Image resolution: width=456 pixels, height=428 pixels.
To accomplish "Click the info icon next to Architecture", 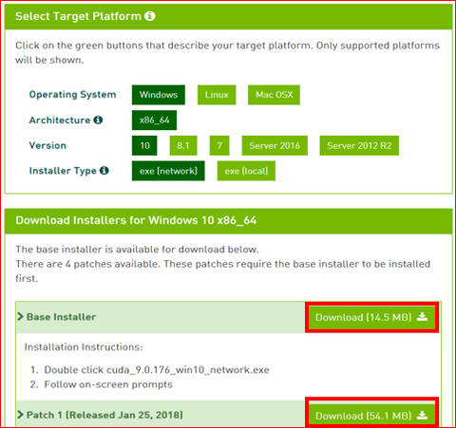I will coord(98,120).
